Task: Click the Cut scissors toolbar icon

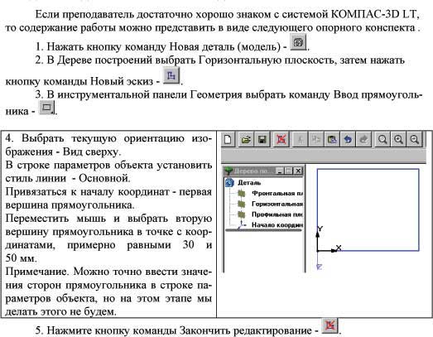Action: point(301,139)
